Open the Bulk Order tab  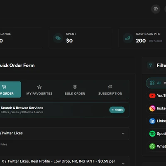coord(75,90)
